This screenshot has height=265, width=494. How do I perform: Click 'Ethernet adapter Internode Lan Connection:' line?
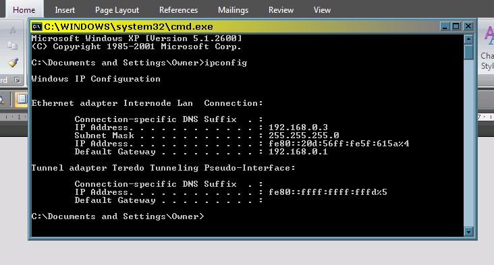147,103
